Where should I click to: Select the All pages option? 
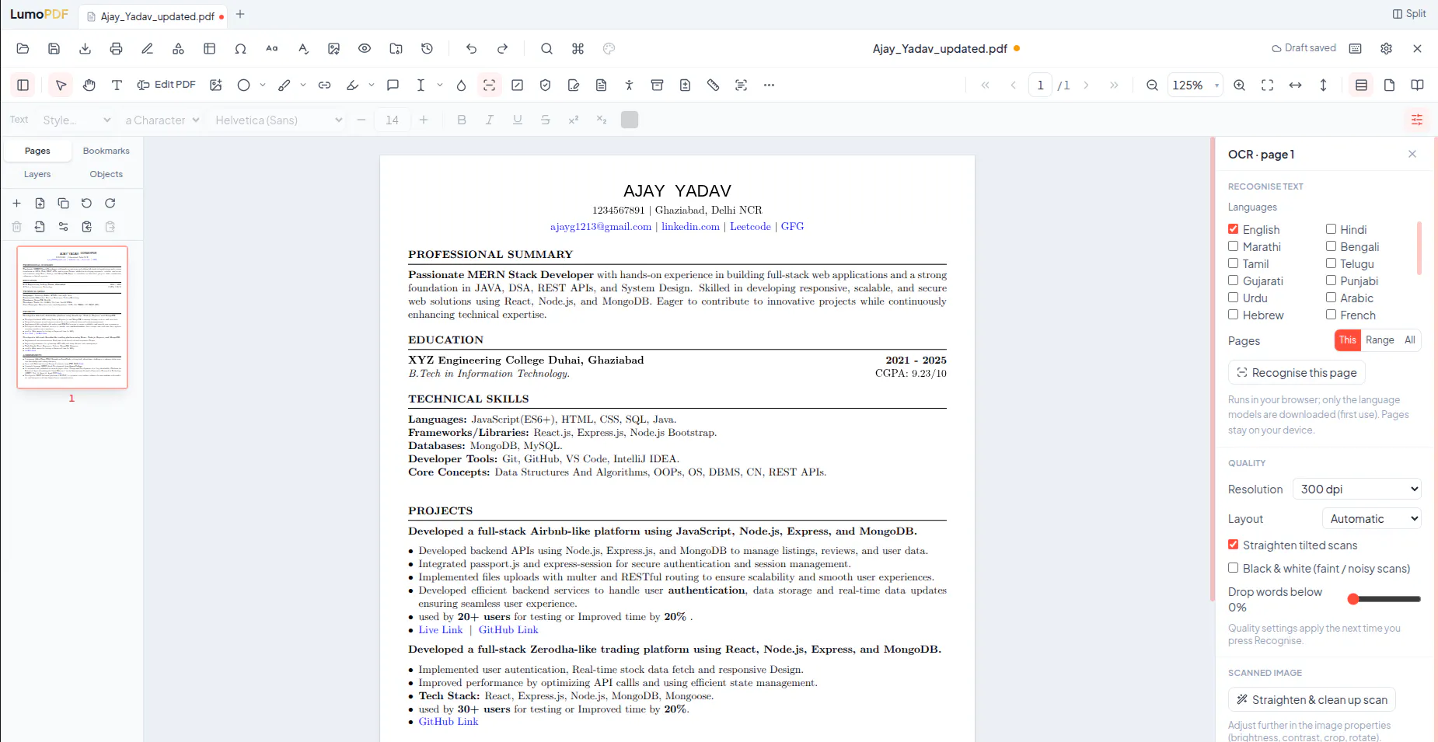[1410, 340]
